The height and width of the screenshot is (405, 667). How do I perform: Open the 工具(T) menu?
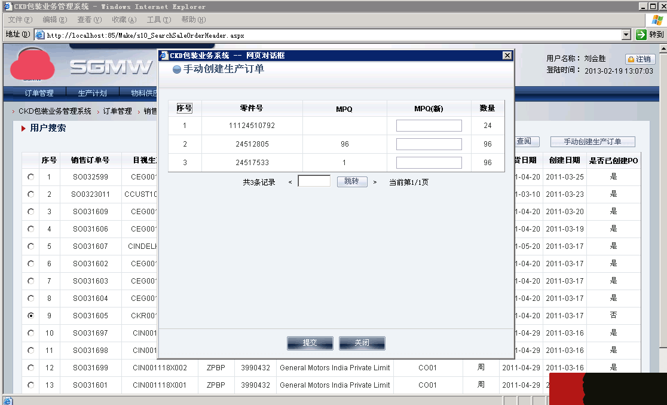point(159,20)
